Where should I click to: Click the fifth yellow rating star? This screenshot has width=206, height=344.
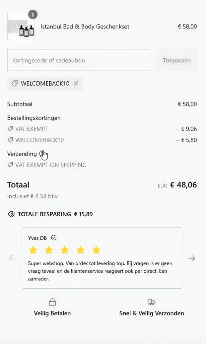[96, 250]
